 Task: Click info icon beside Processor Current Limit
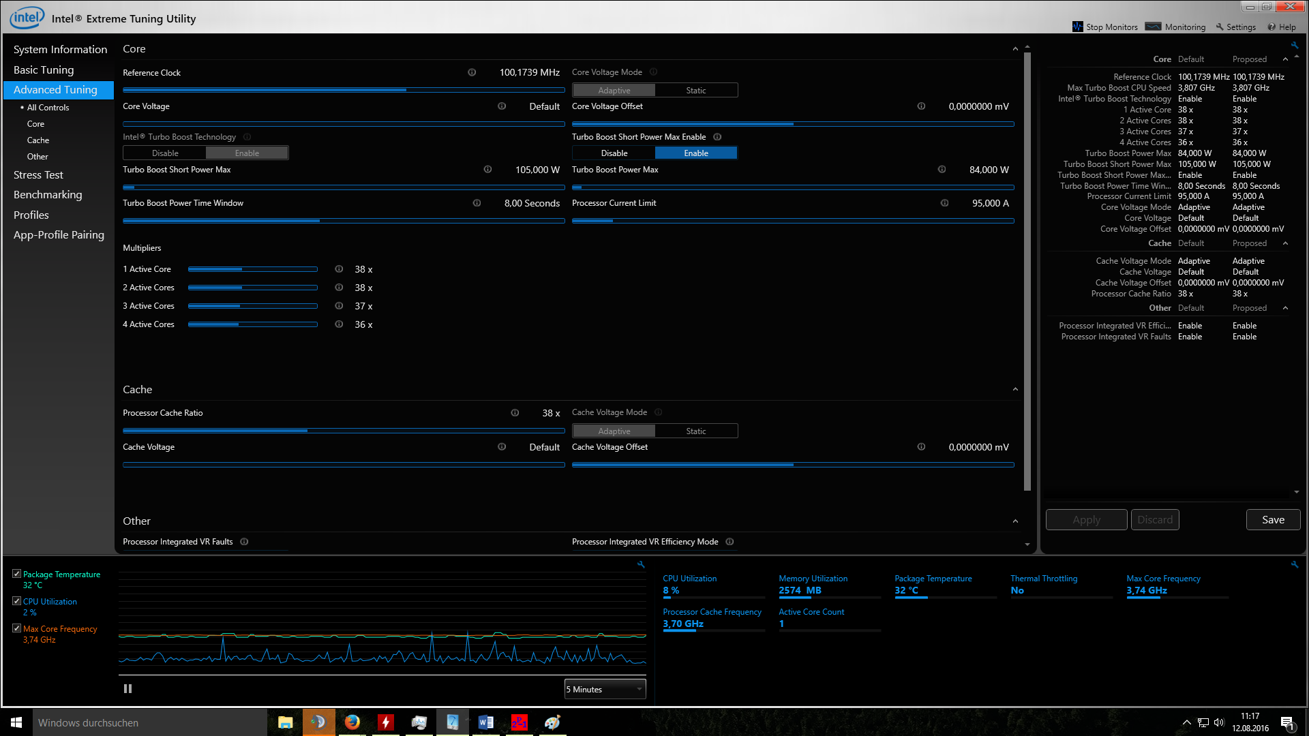coord(944,203)
